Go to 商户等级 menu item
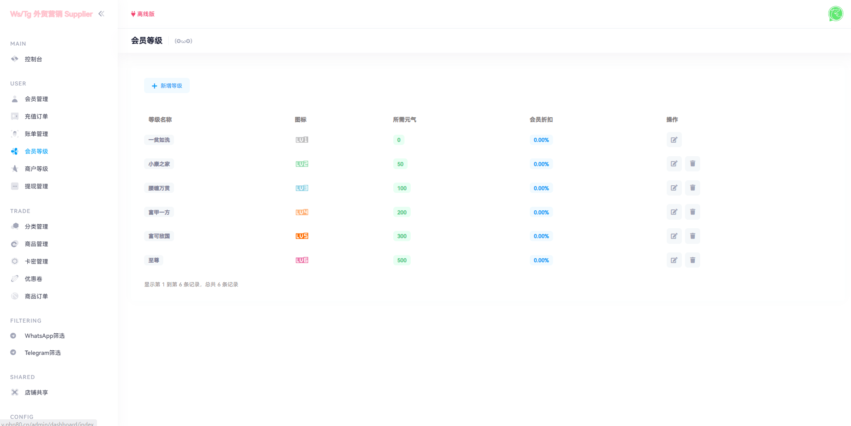 pyautogui.click(x=36, y=169)
